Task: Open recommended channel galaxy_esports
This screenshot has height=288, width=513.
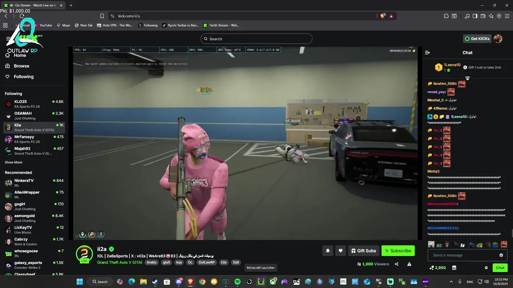Action: pyautogui.click(x=34, y=265)
